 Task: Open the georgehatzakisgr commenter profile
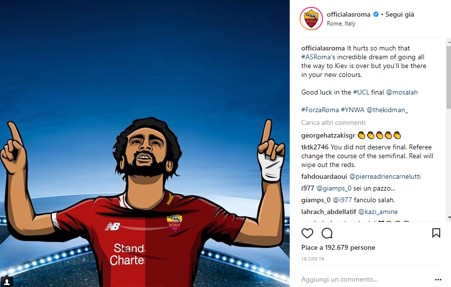[328, 135]
